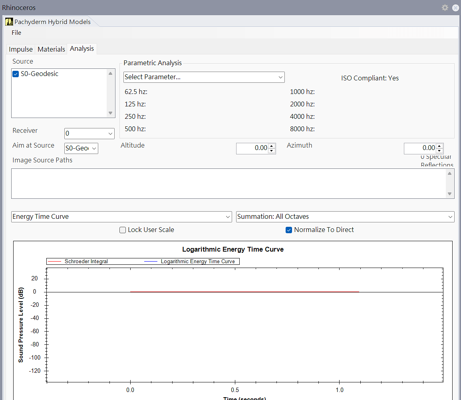Open the Energy Time Curve dropdown

(x=121, y=217)
